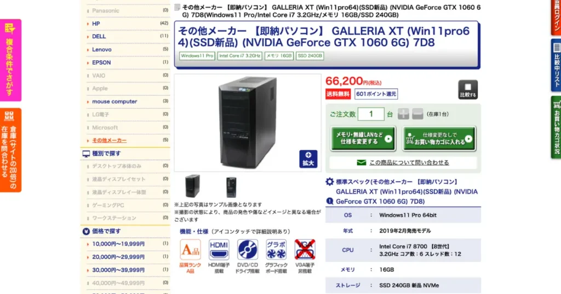
Task: Click the green envelope inquiry icon
Action: click(362, 163)
